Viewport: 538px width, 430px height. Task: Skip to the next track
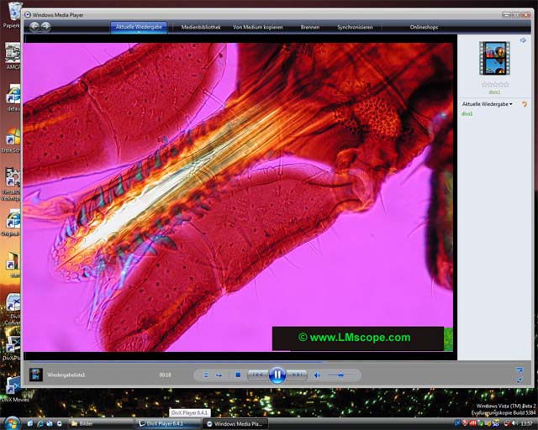tap(298, 375)
